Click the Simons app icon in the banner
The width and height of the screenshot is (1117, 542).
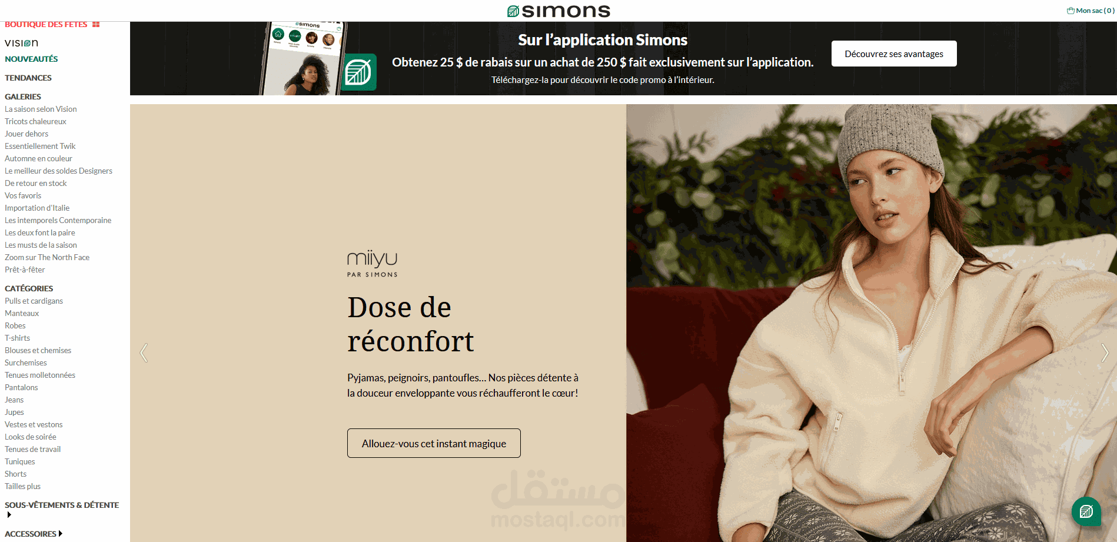358,72
